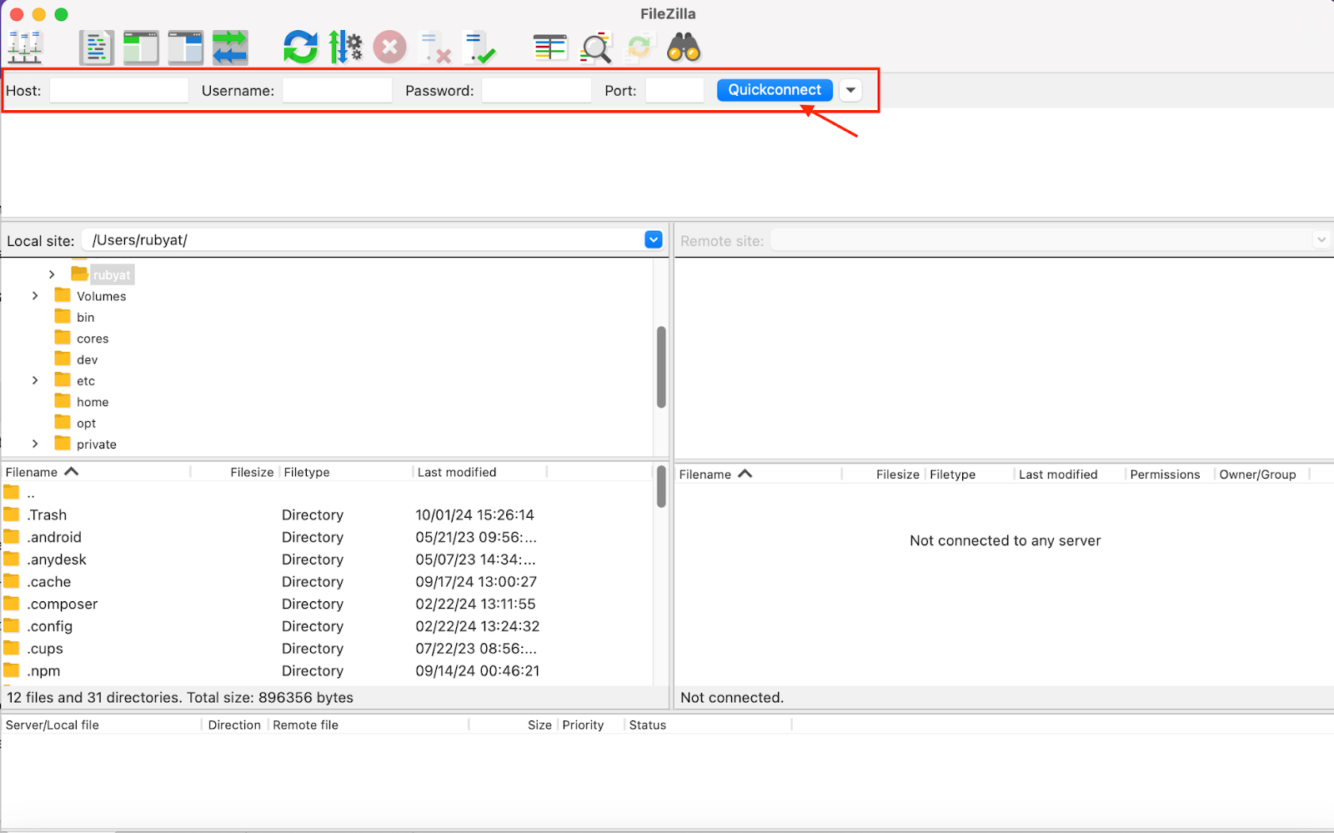Click the Username input field

337,90
